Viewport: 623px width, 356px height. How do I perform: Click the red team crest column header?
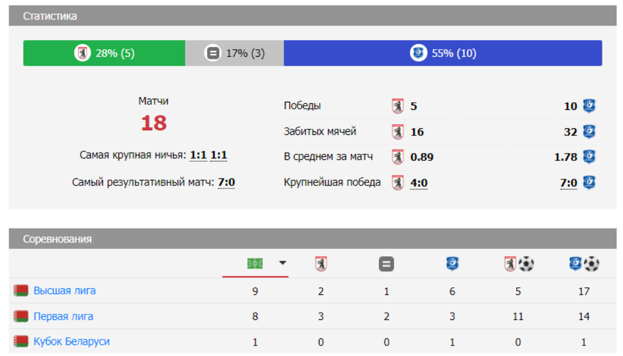(321, 264)
